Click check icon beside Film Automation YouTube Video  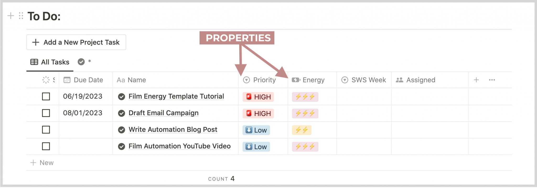(x=121, y=146)
